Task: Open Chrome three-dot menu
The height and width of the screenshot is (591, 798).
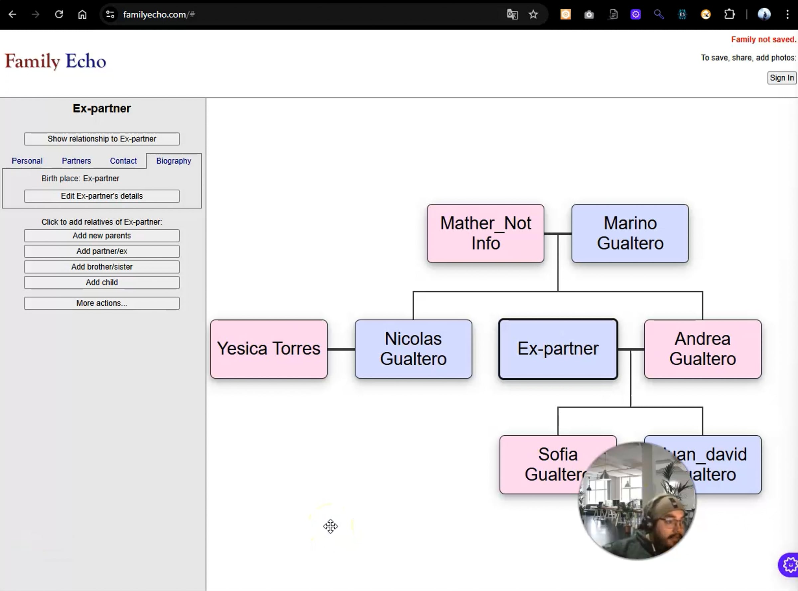Action: click(787, 14)
